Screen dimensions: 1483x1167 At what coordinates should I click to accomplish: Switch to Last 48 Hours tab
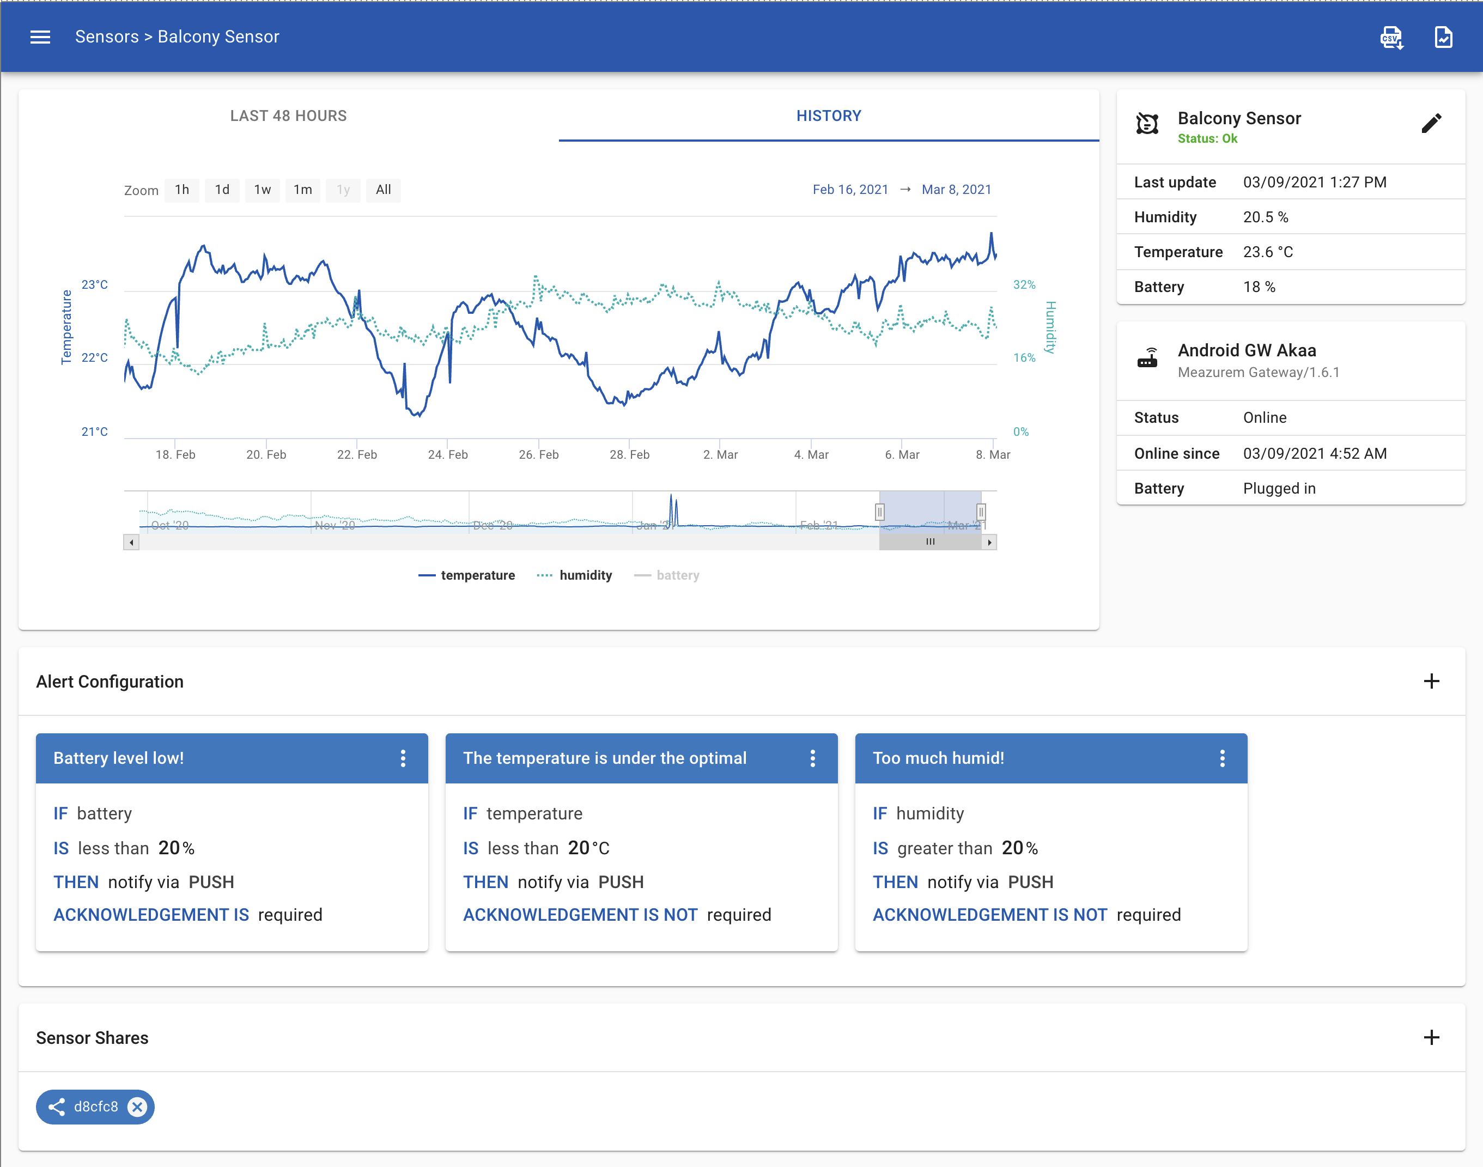(x=288, y=116)
